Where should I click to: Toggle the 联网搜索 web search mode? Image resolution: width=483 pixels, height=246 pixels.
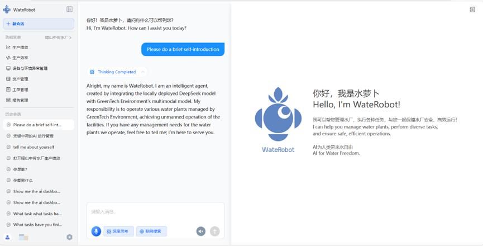point(151,231)
